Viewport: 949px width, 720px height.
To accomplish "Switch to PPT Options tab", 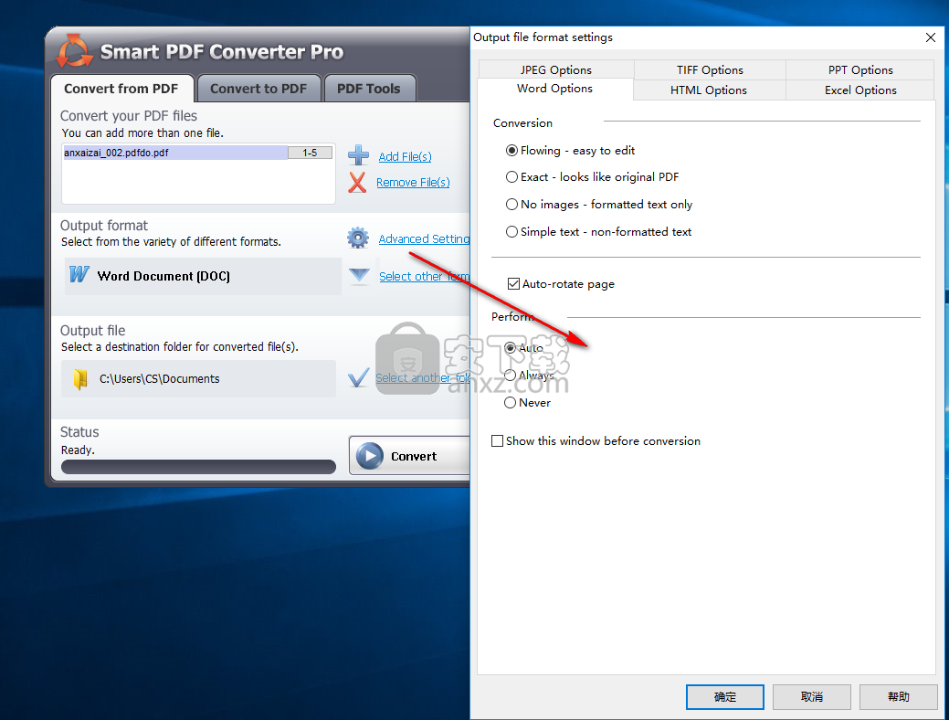I will pos(860,69).
